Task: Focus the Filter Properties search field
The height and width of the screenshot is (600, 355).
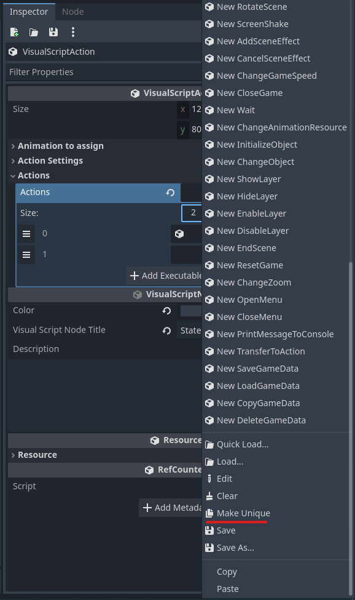Action: (104, 72)
